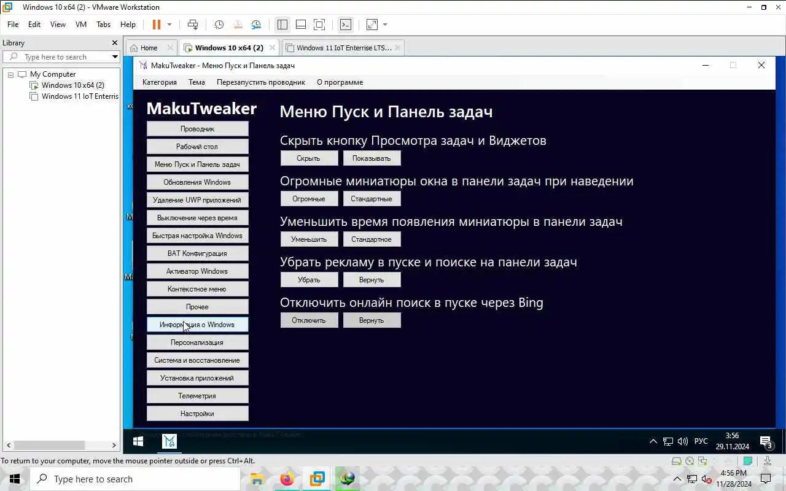786x491 pixels.
Task: Click Отключить Bing online search
Action: point(309,320)
